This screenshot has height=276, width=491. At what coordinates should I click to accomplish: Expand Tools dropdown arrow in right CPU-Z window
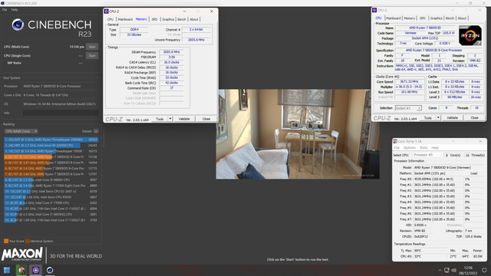click(438, 118)
